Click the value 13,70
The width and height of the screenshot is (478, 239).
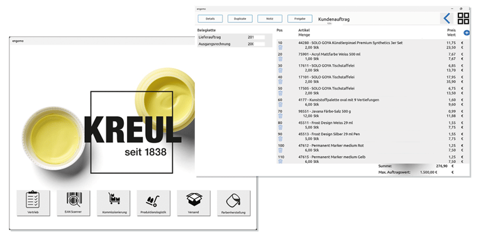451,70
